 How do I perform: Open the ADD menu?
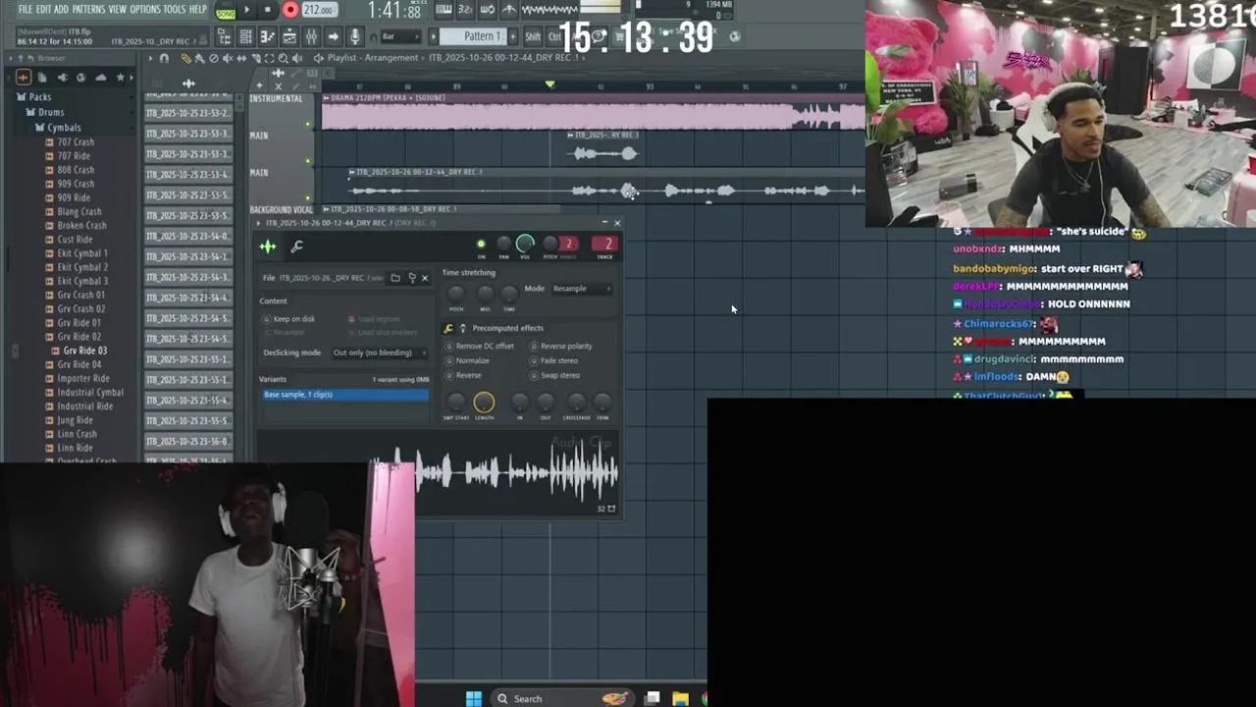[x=61, y=9]
